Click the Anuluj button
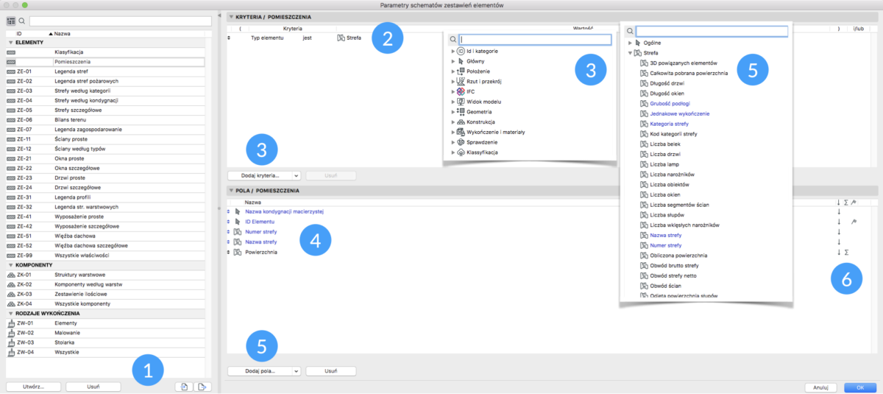 point(821,386)
